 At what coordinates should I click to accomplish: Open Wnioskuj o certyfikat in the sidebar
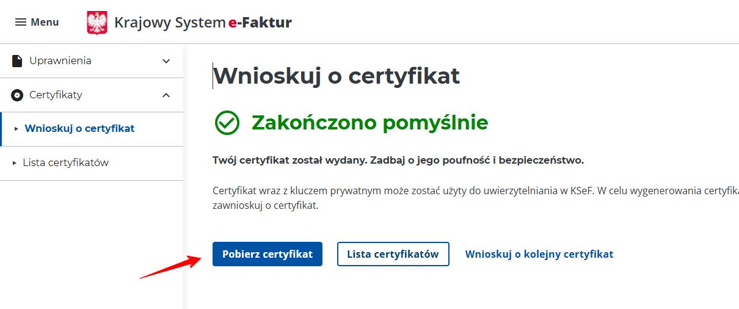79,128
